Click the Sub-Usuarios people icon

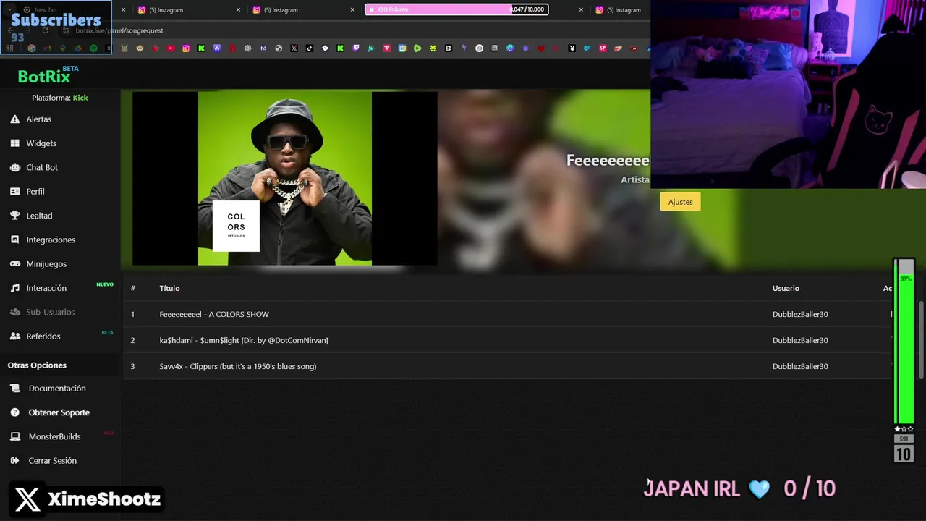(x=14, y=312)
